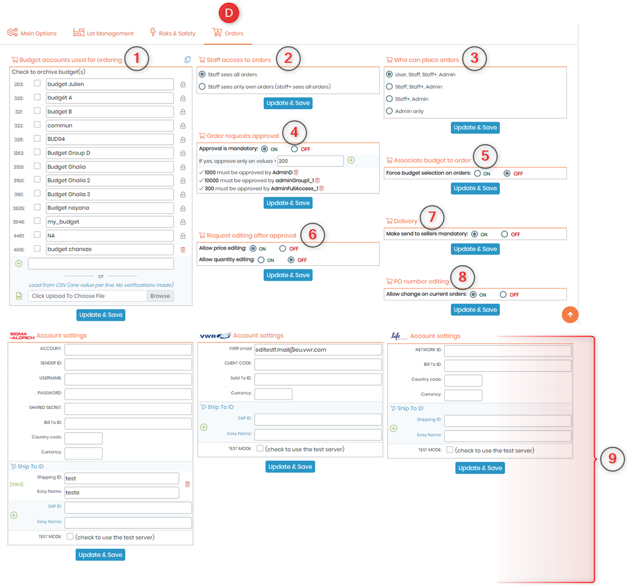Image resolution: width=627 pixels, height=585 pixels.
Task: Check archive box for budget Julien
Action: [x=37, y=83]
